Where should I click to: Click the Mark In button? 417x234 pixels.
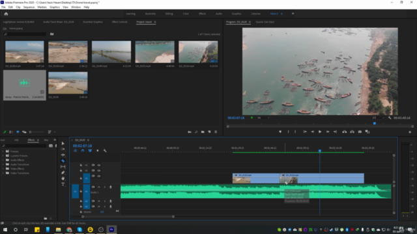[288, 131]
